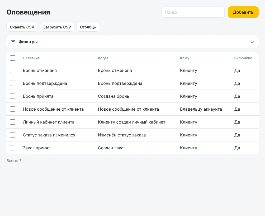Screen dimensions: 265x216
Task: Click the Включено column header
Action: [243, 58]
